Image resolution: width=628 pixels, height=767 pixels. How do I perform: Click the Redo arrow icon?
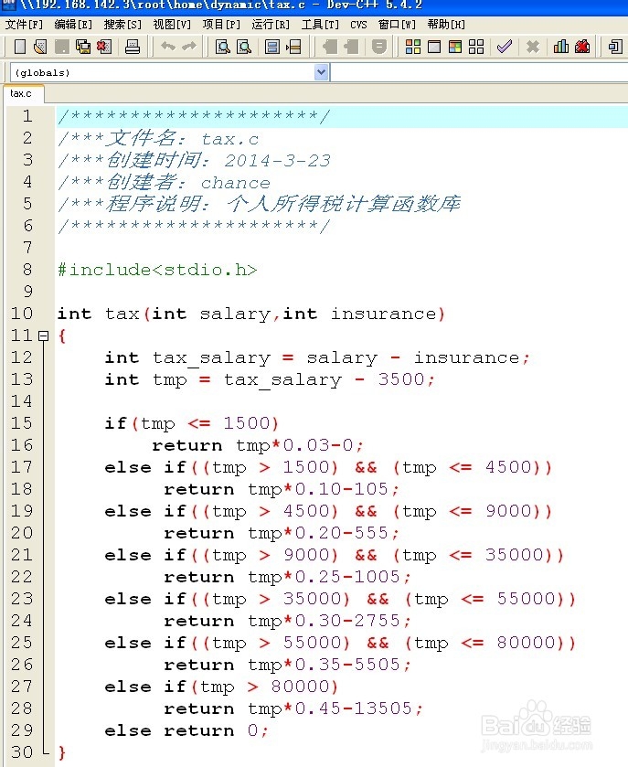[x=189, y=47]
